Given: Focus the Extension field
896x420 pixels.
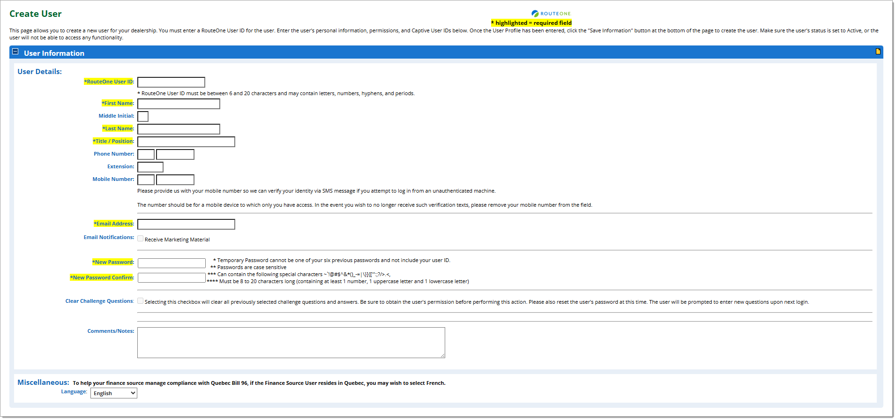Looking at the screenshot, I should coord(150,167).
